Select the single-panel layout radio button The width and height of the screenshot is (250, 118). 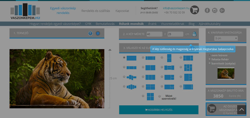124,57
